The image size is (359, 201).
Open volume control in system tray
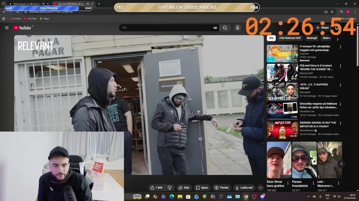[x=339, y=197]
